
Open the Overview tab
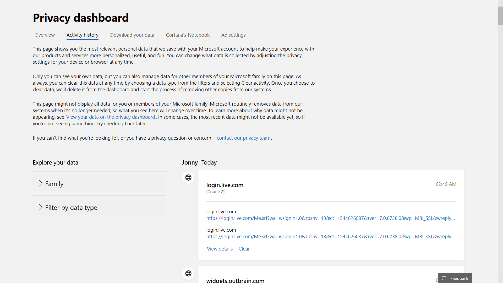(45, 35)
